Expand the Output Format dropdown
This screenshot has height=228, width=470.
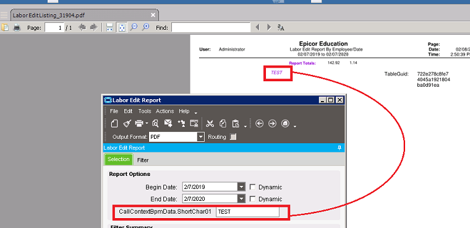pyautogui.click(x=200, y=137)
